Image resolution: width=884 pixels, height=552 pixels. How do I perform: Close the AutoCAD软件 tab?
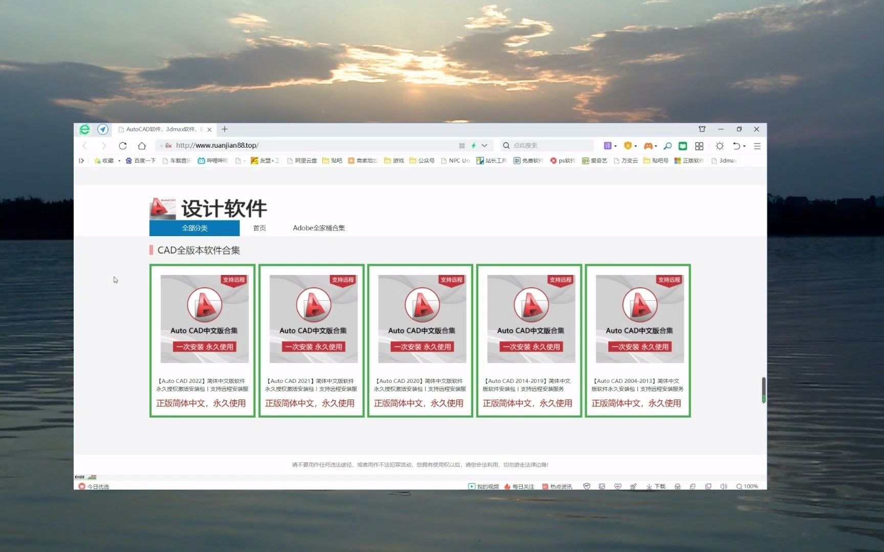[209, 130]
